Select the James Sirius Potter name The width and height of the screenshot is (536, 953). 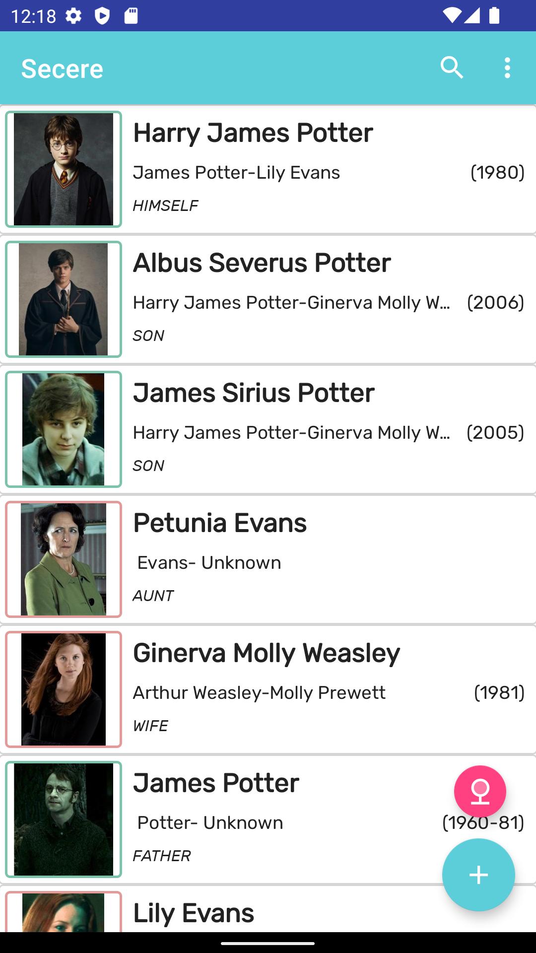point(253,393)
